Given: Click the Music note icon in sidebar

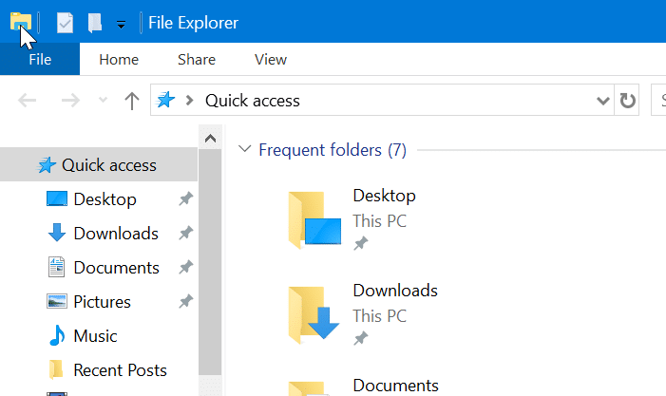Looking at the screenshot, I should 57,336.
